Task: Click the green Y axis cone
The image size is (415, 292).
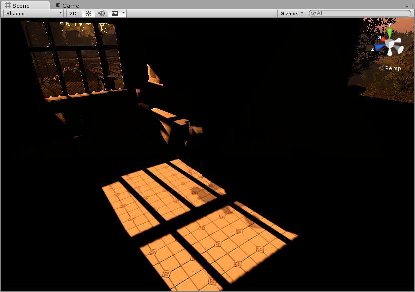Action: [x=390, y=33]
